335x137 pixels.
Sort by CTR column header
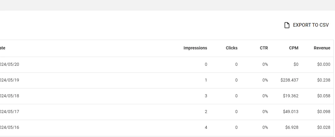tap(264, 48)
